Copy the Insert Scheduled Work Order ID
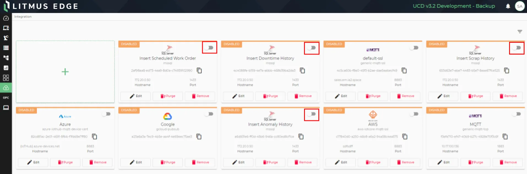Screen dimensions: 527x174 pyautogui.click(x=199, y=70)
